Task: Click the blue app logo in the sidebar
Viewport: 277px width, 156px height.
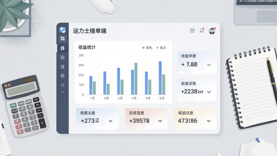Action: [62, 30]
